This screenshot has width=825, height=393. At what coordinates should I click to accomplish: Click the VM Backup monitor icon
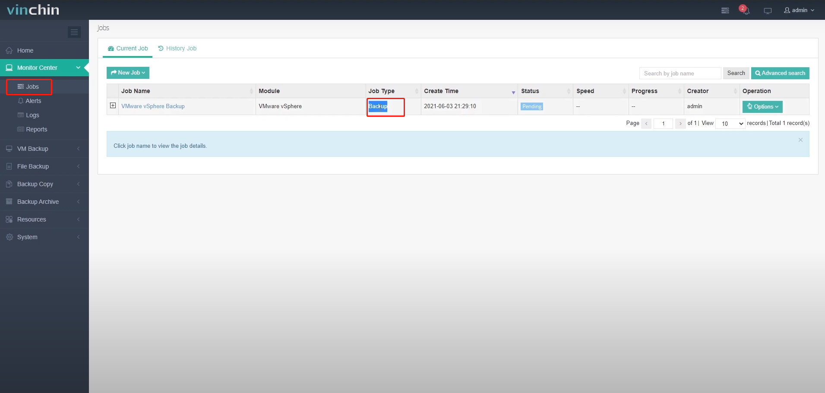[x=9, y=149]
